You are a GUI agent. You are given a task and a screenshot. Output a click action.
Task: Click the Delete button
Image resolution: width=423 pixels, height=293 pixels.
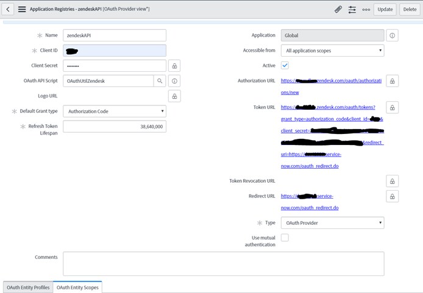click(410, 9)
